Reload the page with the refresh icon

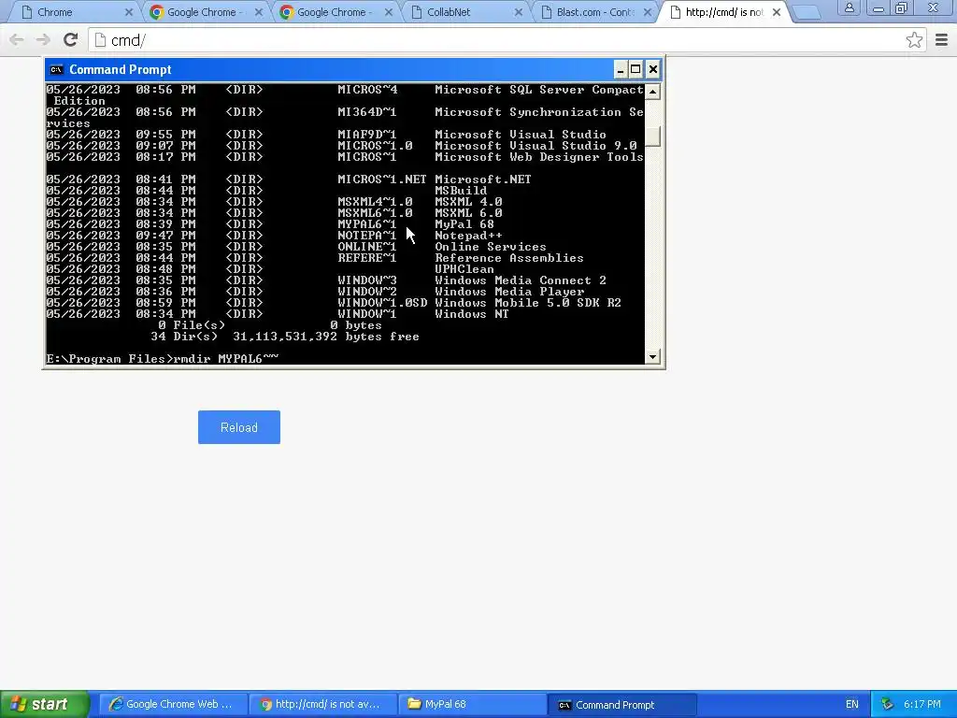[x=71, y=40]
